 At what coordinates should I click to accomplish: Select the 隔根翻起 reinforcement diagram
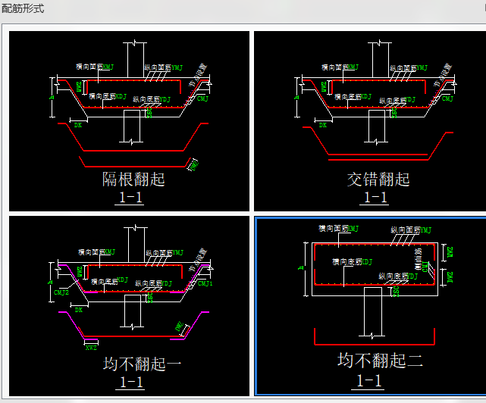(129, 121)
